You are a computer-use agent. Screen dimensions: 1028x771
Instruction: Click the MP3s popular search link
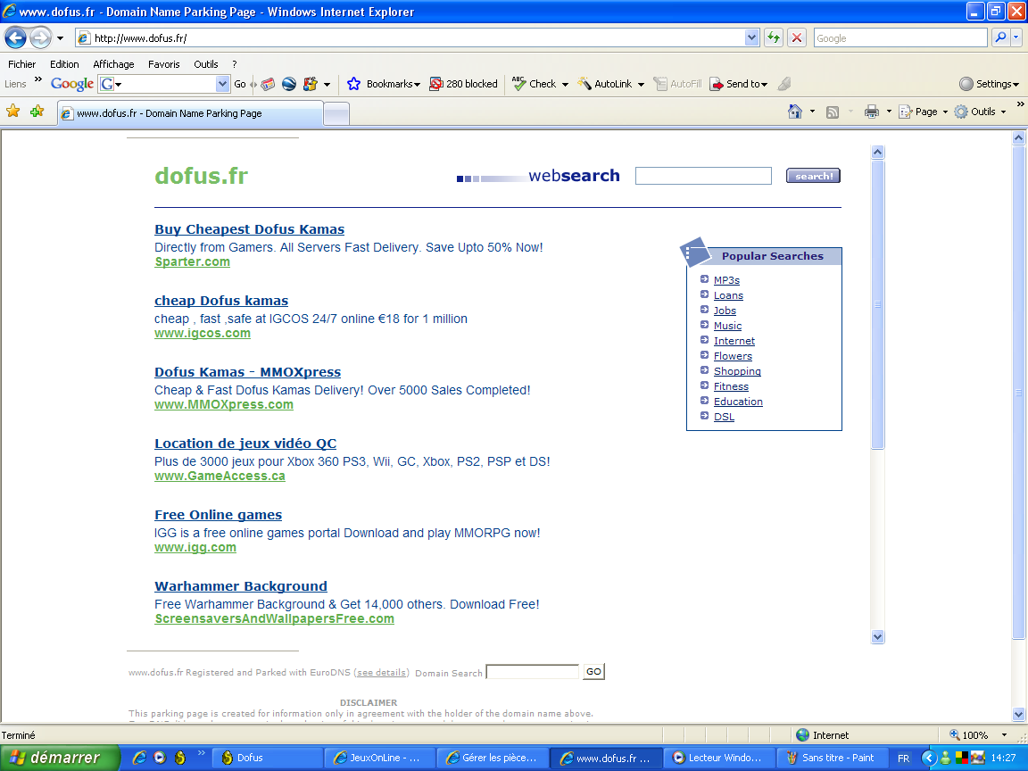[x=726, y=280]
